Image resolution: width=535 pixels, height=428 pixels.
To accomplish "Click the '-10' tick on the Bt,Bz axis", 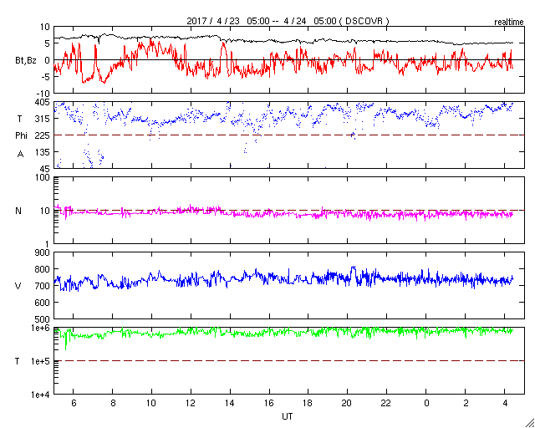I will tap(44, 94).
